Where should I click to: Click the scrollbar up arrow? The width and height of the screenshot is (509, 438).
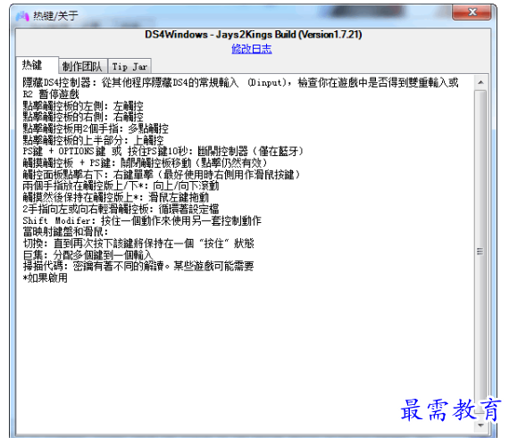(x=480, y=82)
